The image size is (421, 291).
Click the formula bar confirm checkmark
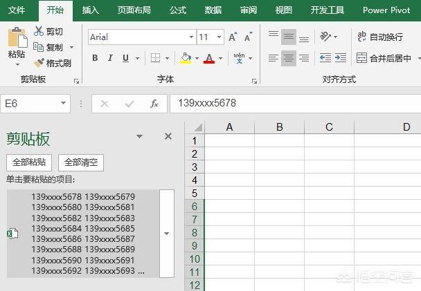129,104
